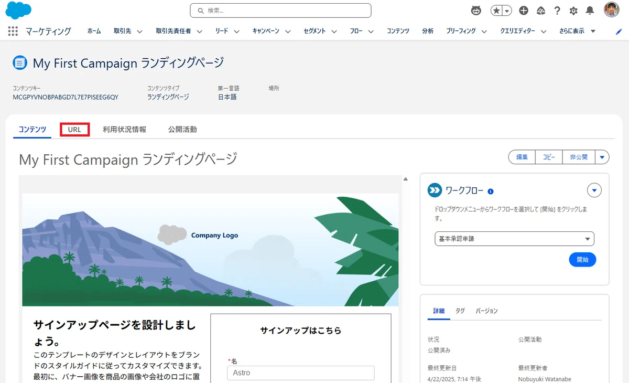Switch to the タグ tab
The height and width of the screenshot is (383, 629).
pos(460,311)
